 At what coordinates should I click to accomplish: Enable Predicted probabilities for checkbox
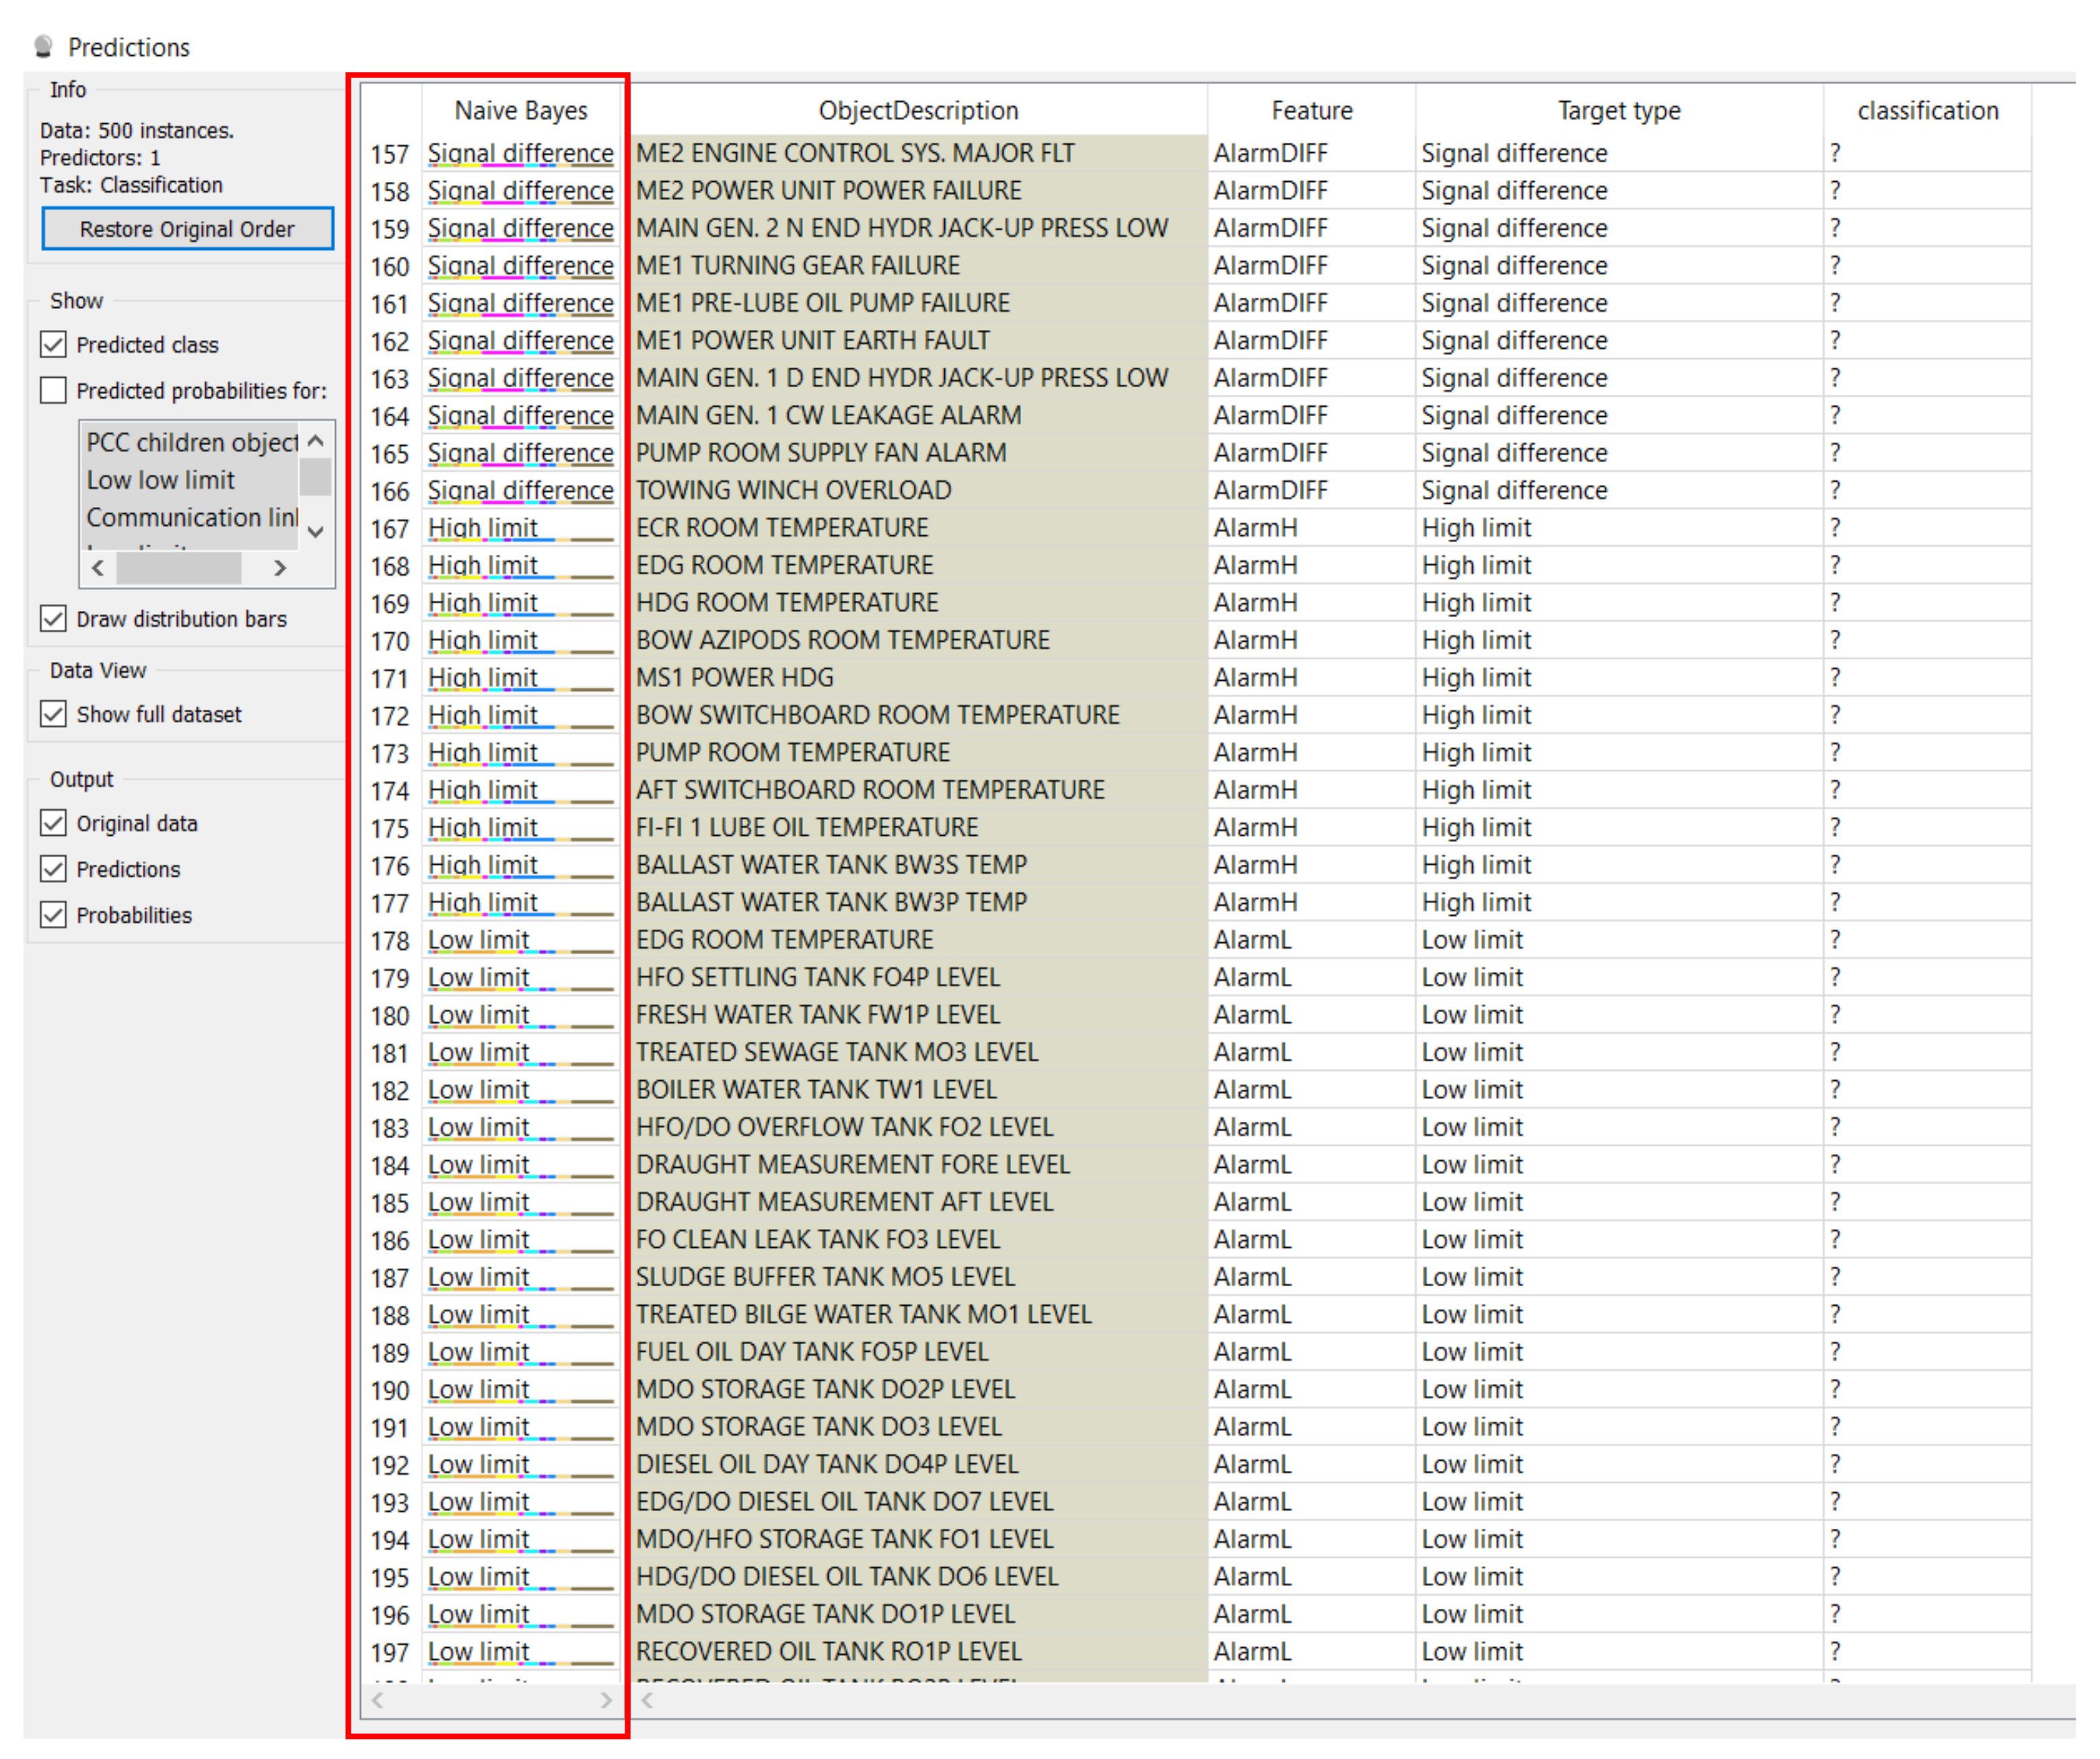(x=54, y=391)
